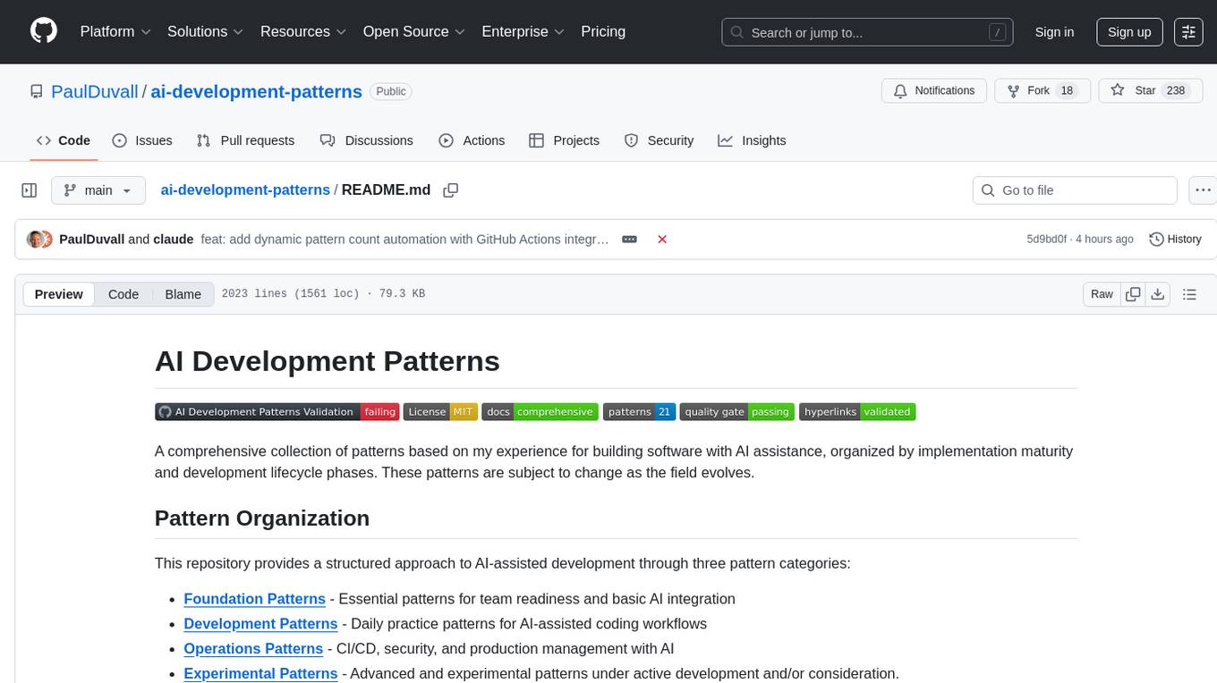Open the Development Patterns link
The width and height of the screenshot is (1217, 683).
(x=260, y=624)
